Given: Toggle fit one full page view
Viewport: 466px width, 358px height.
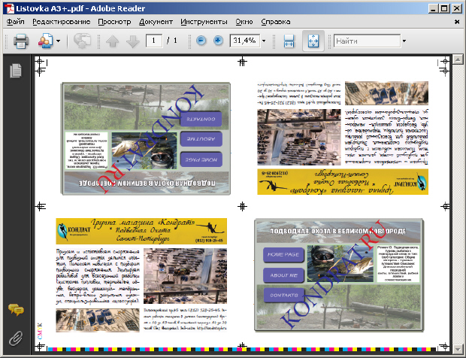Looking at the screenshot, I should [313, 41].
